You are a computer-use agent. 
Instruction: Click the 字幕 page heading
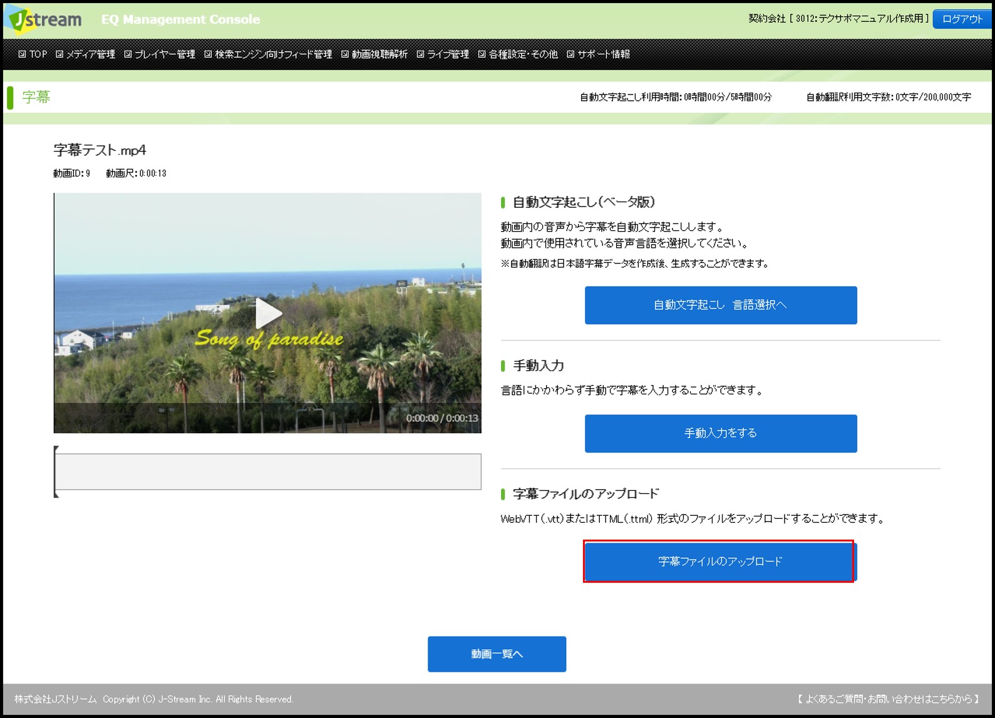coord(36,97)
